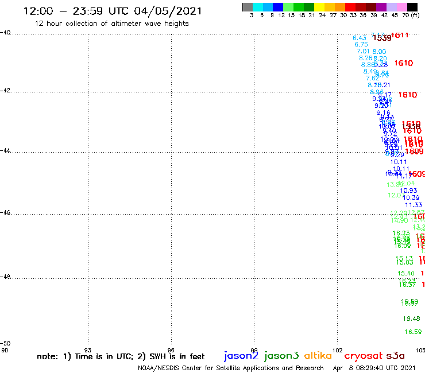Click the "NOAA/NESDIS Center for Satellite Applications and Research" footer
The image size is (425, 373).
(x=231, y=368)
